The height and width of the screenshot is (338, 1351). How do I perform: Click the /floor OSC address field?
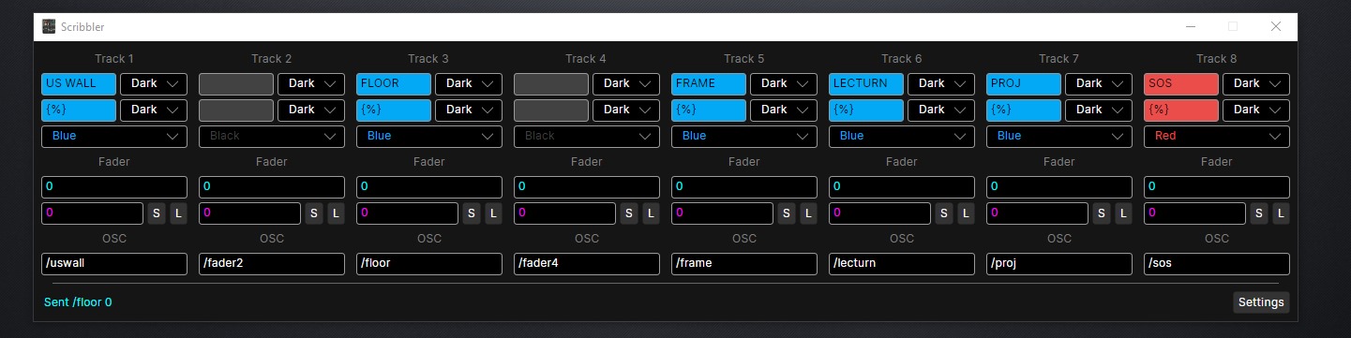(429, 263)
